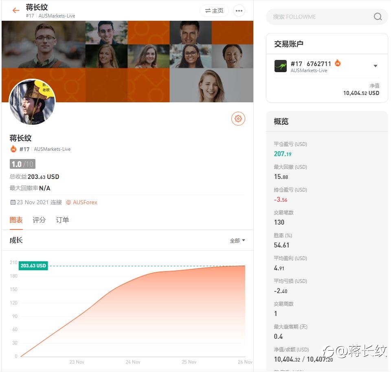This screenshot has height=373, width=391.
Task: Click the 25 Nov date on chart axis
Action: pyautogui.click(x=189, y=362)
